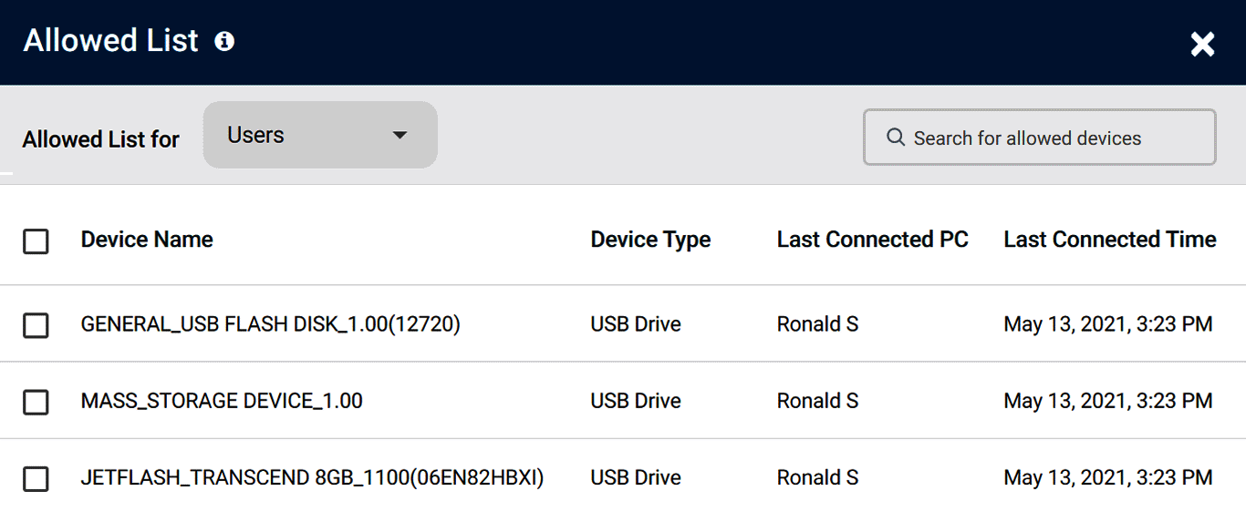
Task: Check the GENERAL_USB FLASH DISK row checkbox
Action: coord(36,325)
